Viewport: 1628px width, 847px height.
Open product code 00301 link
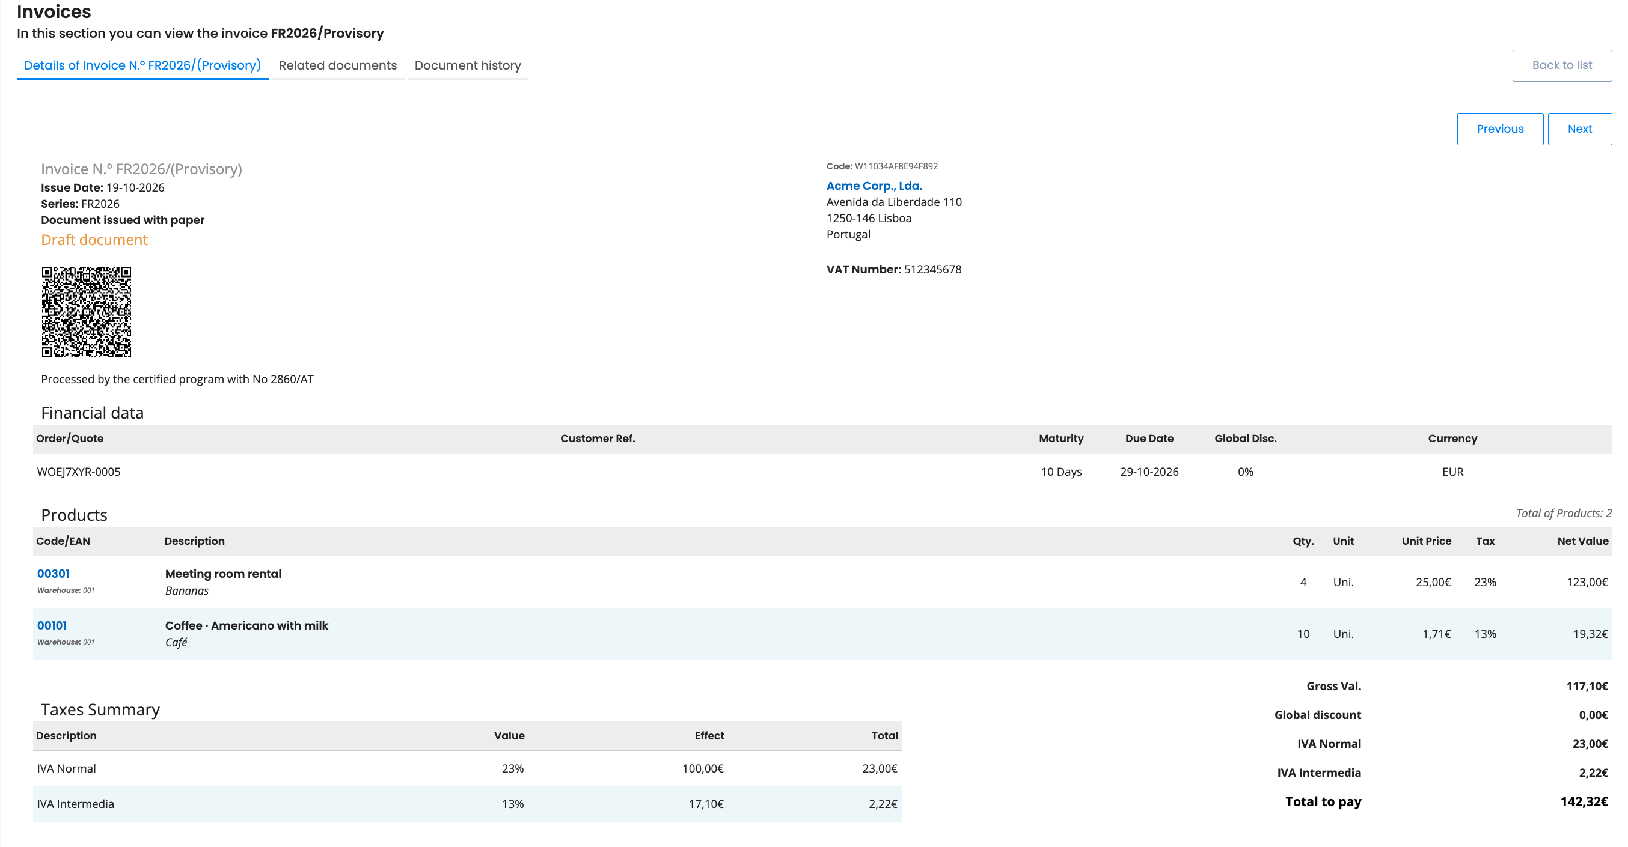click(x=53, y=574)
